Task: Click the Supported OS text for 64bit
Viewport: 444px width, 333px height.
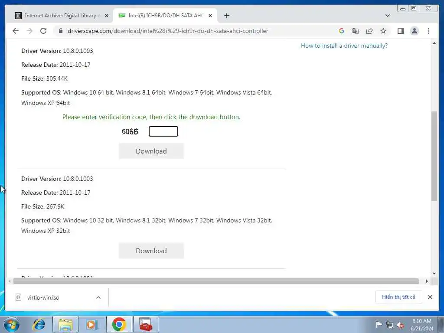Action: 147,98
